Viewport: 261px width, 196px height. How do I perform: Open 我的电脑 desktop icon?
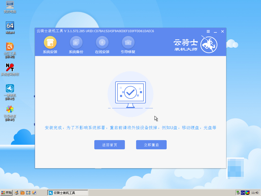tap(10, 7)
